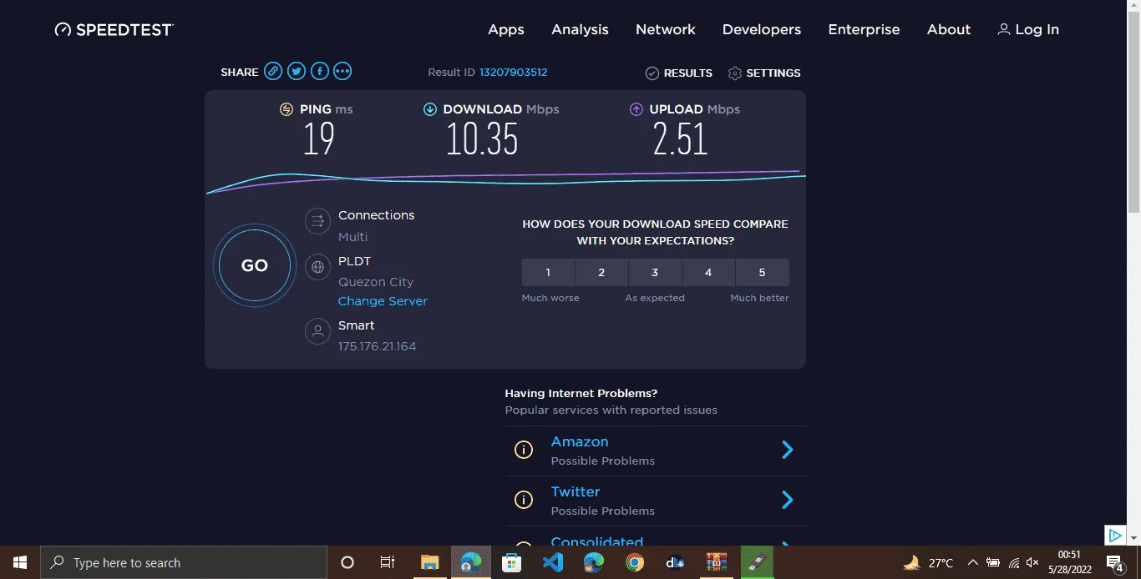Click the Speedtest logo
This screenshot has width=1141, height=579.
(x=114, y=29)
